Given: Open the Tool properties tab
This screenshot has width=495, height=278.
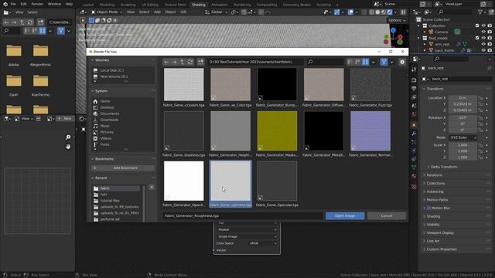Looking at the screenshot, I should click(414, 69).
